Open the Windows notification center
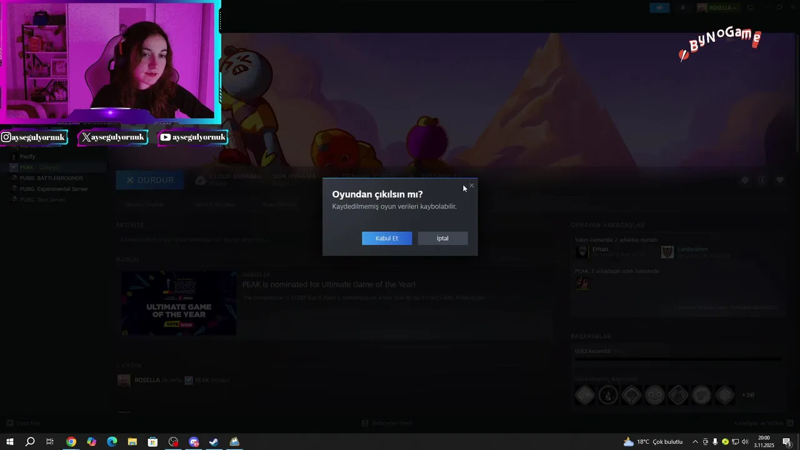This screenshot has width=800, height=450. click(x=787, y=442)
